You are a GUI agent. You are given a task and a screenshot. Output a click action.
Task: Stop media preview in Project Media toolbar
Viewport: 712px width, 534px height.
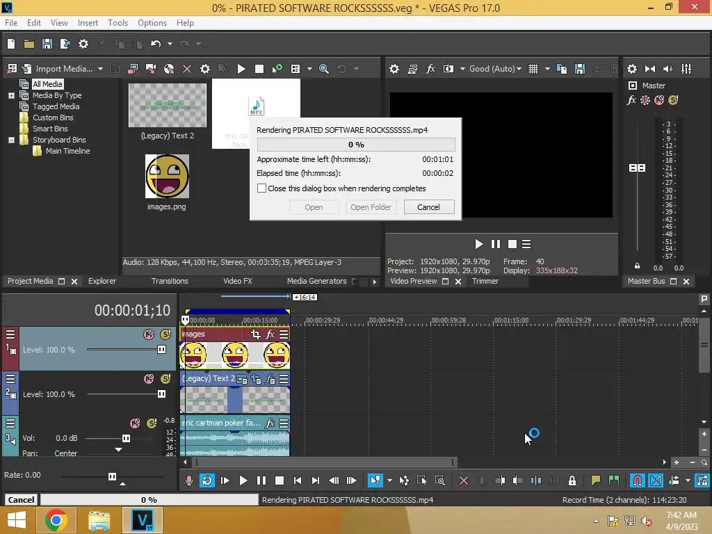(x=259, y=69)
